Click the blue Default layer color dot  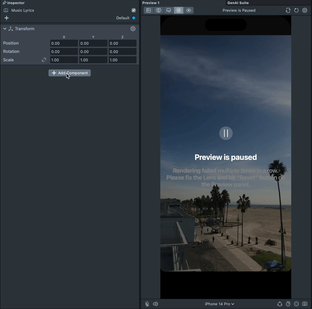[x=134, y=18]
